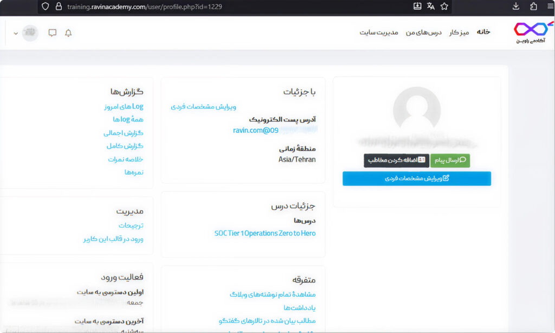Viewport: 555px width, 333px height.
Task: Click the tracking protection shield in address bar
Action: pos(45,7)
